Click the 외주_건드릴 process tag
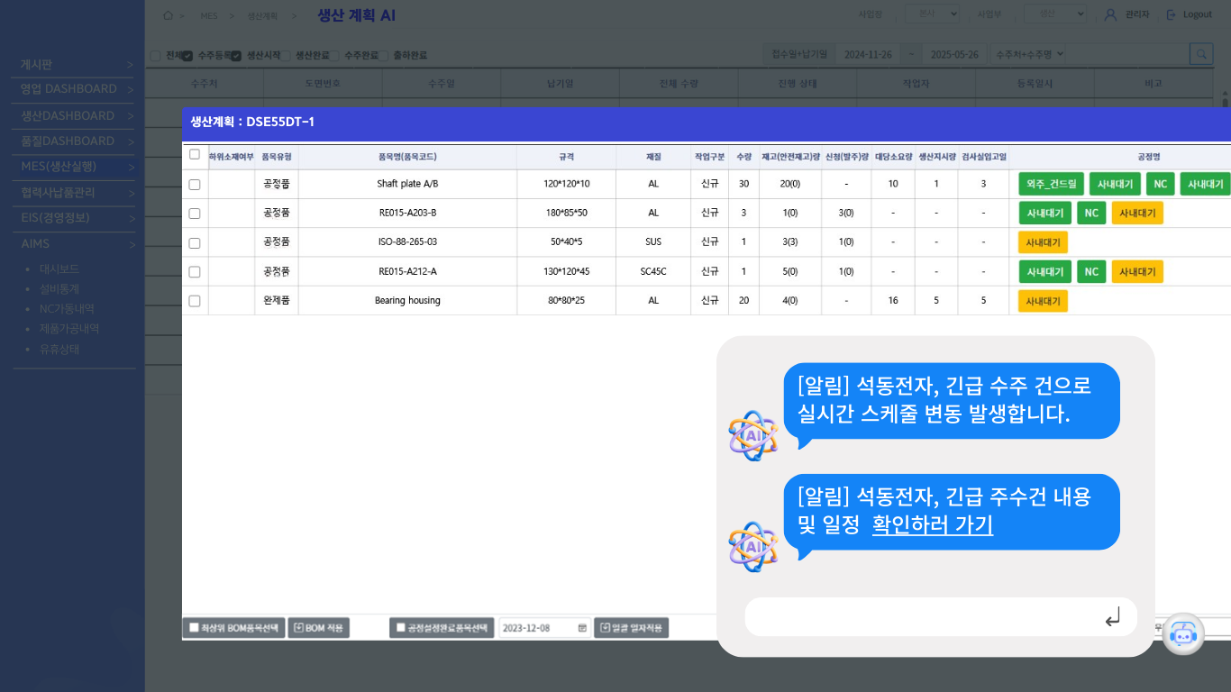 (x=1051, y=184)
